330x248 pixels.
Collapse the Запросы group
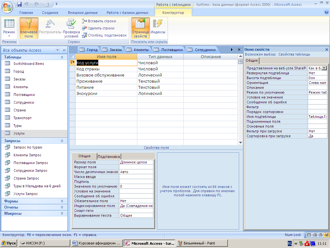62,141
